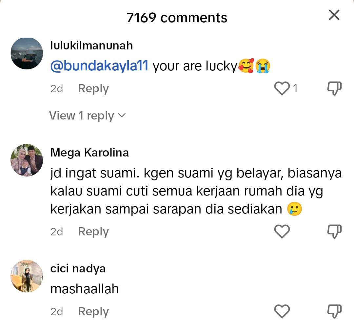Reply to lulukilmanunah's comment
The image size is (354, 332).
(x=93, y=89)
